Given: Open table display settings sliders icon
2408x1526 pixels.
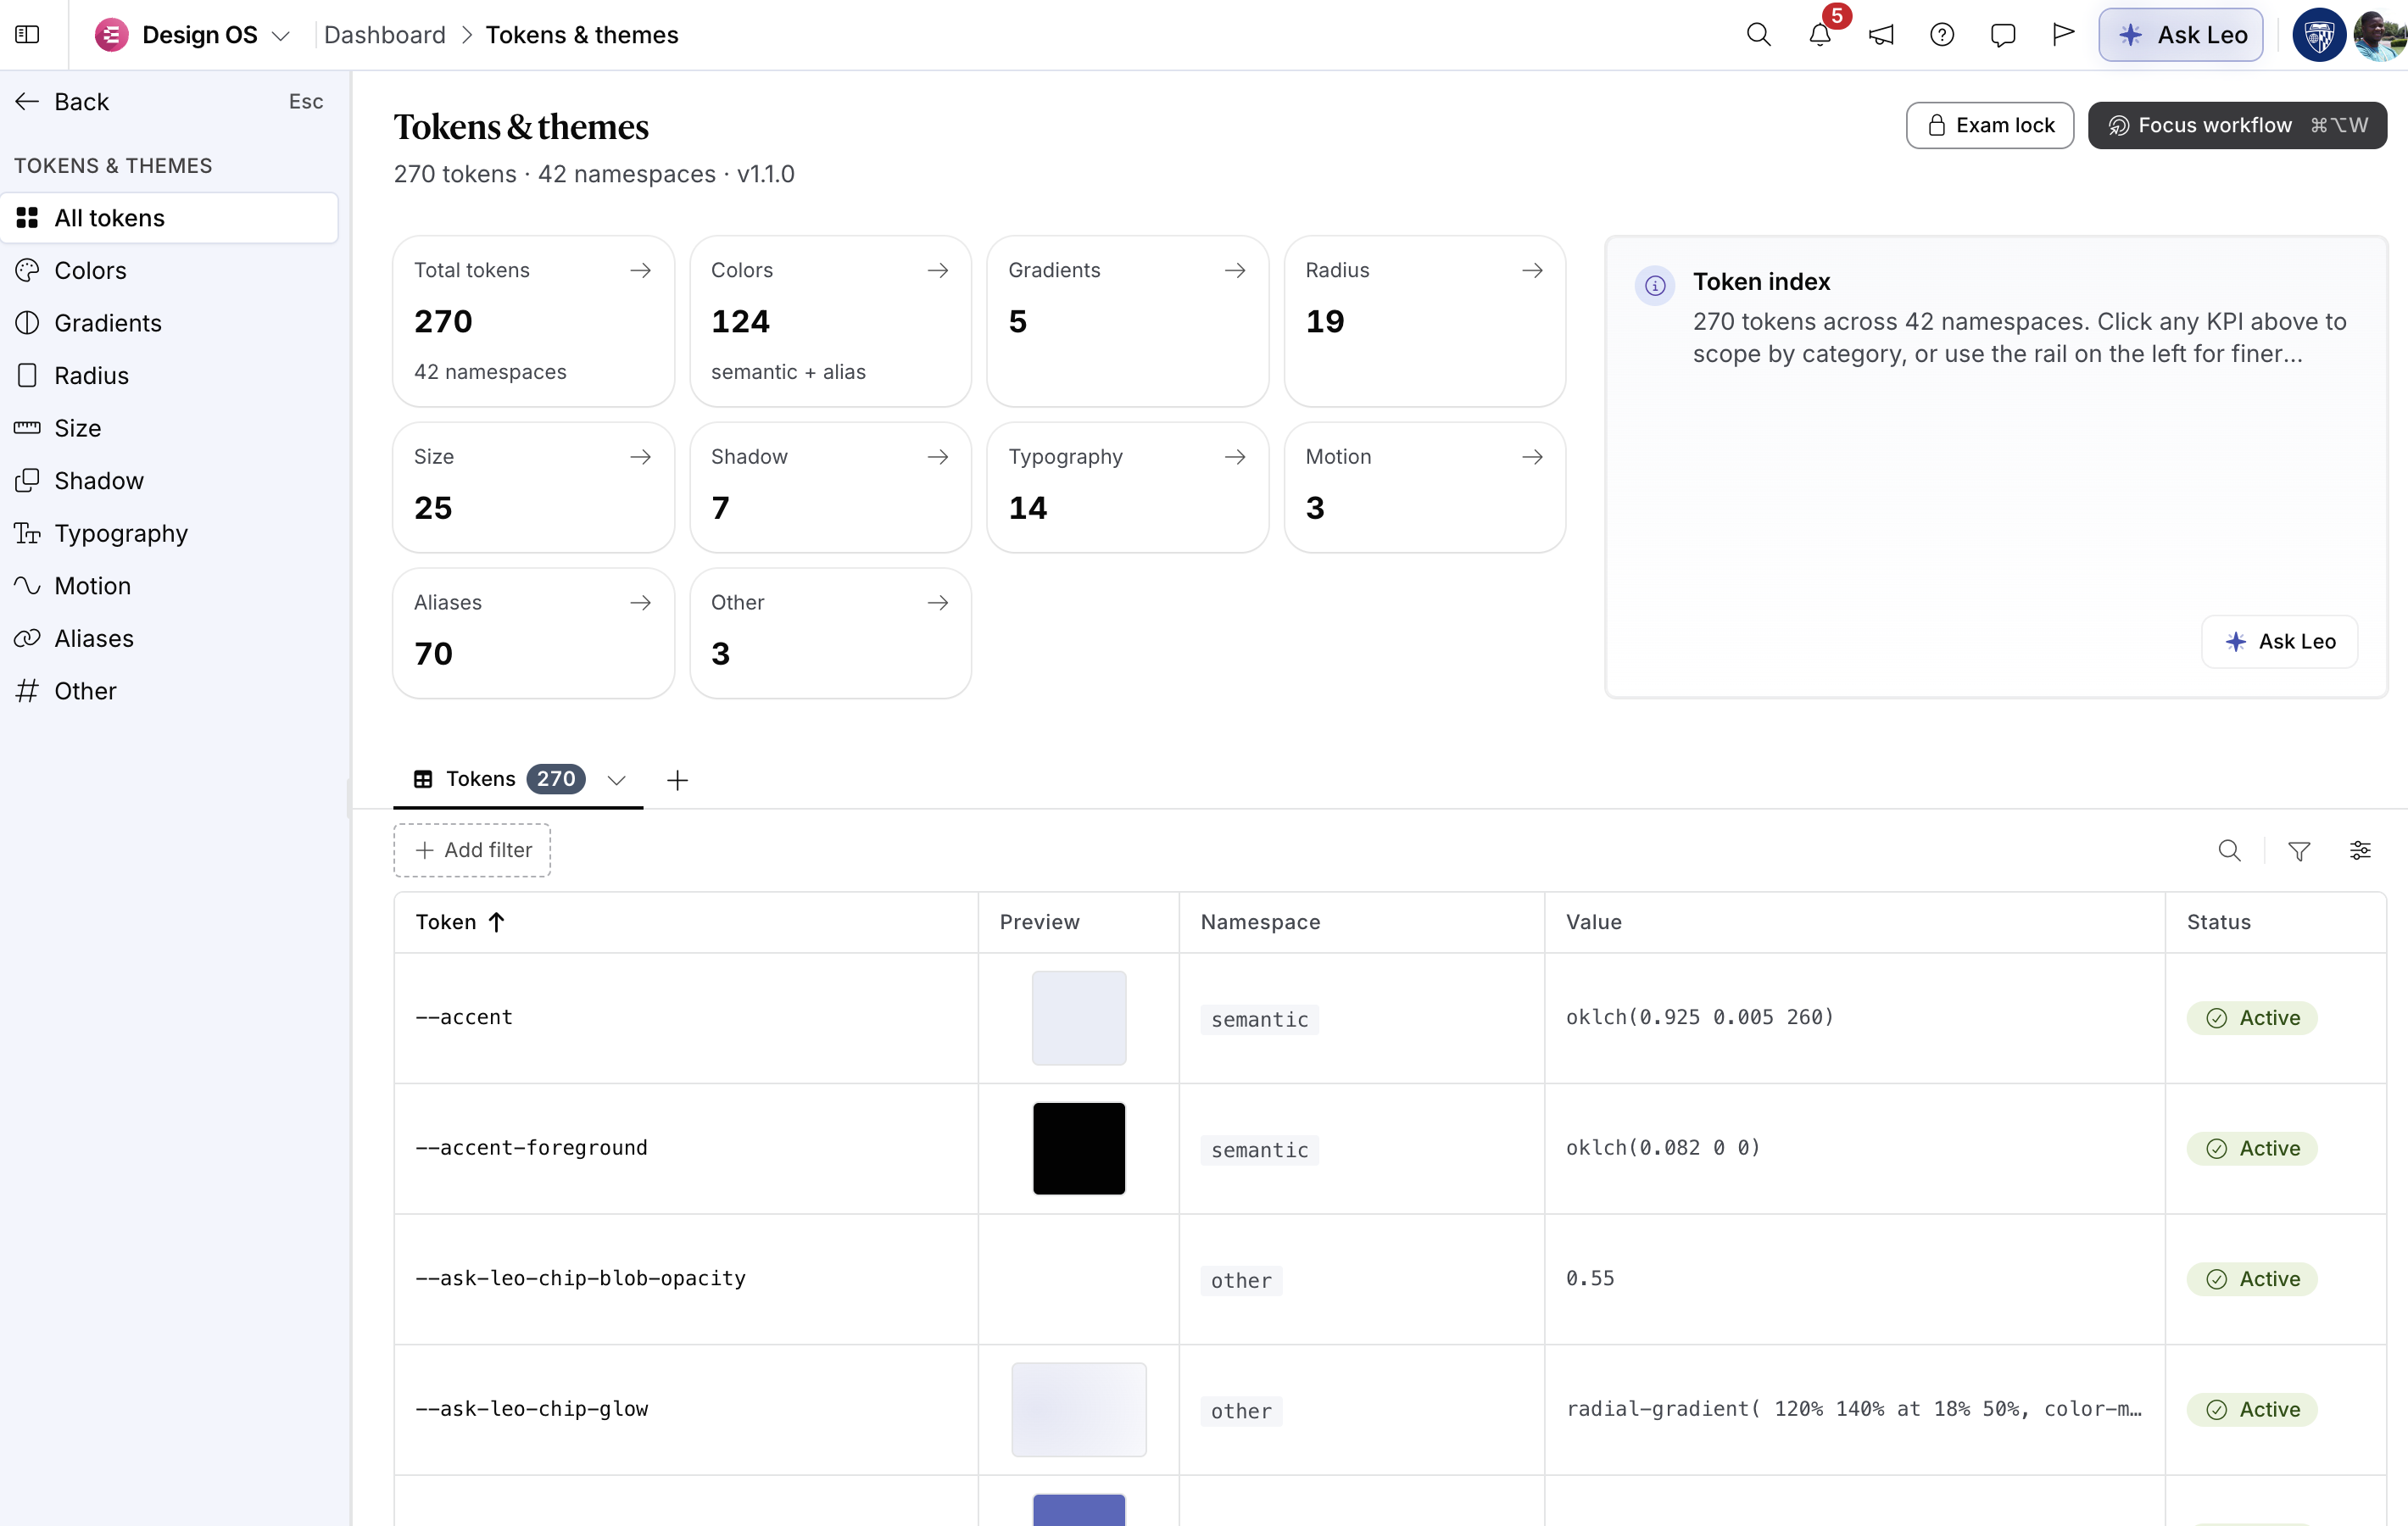Looking at the screenshot, I should pyautogui.click(x=2360, y=850).
